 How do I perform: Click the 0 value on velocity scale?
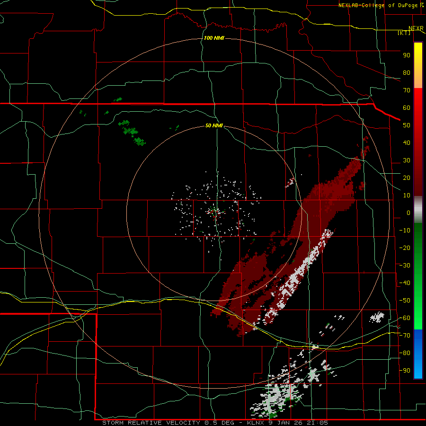[x=408, y=213]
